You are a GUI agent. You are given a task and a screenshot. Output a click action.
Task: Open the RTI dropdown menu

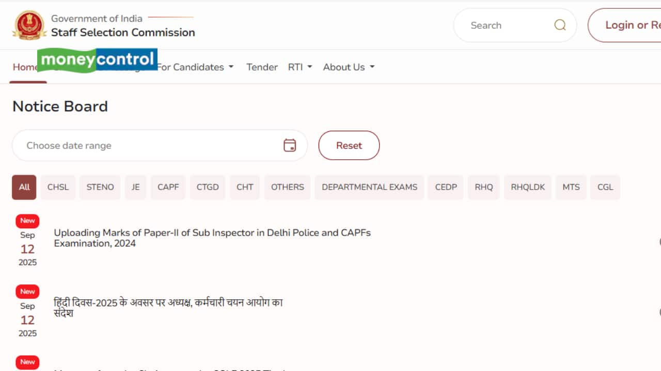(300, 67)
